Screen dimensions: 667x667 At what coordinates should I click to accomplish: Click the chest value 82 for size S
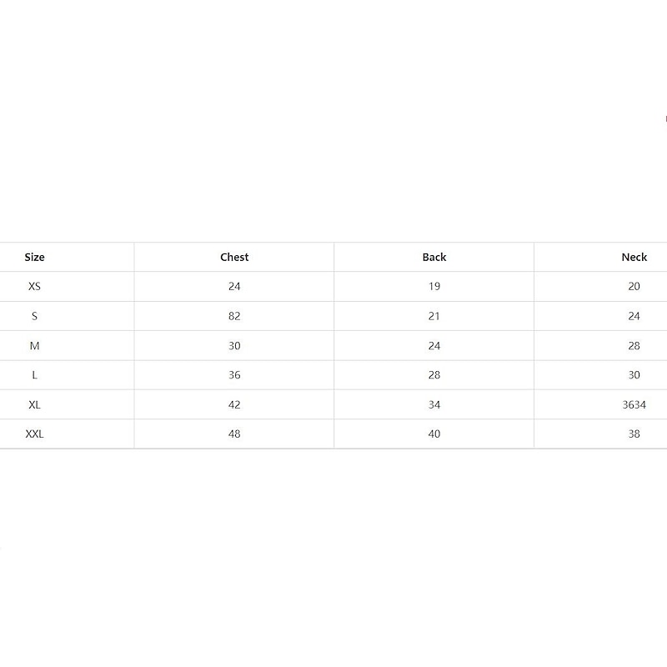coord(234,316)
